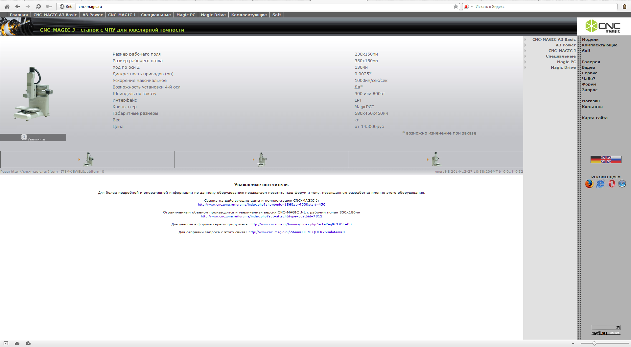Open the A3 Power top menu item
Screen dimensions: 631x347
(92, 15)
